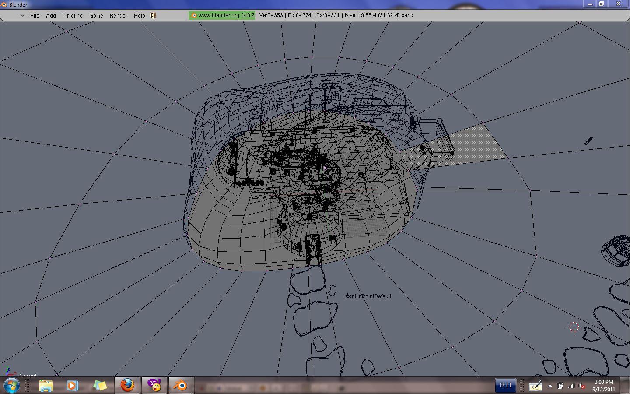Open the Help menu
This screenshot has height=394, width=630.
(140, 15)
